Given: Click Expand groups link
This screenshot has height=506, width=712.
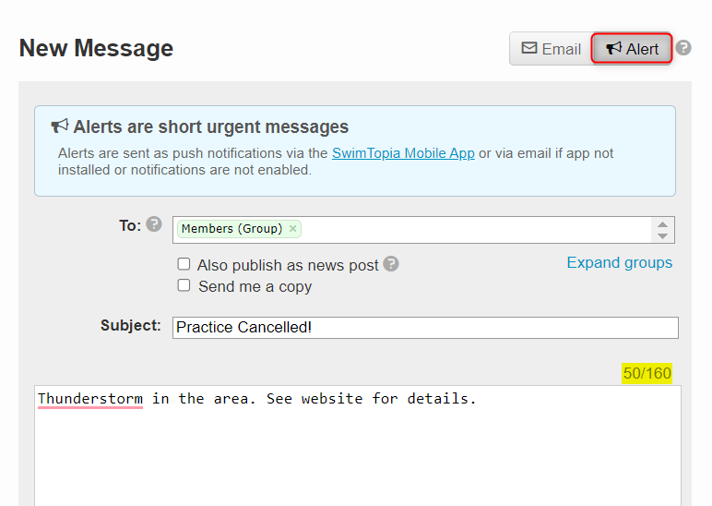Looking at the screenshot, I should [620, 262].
